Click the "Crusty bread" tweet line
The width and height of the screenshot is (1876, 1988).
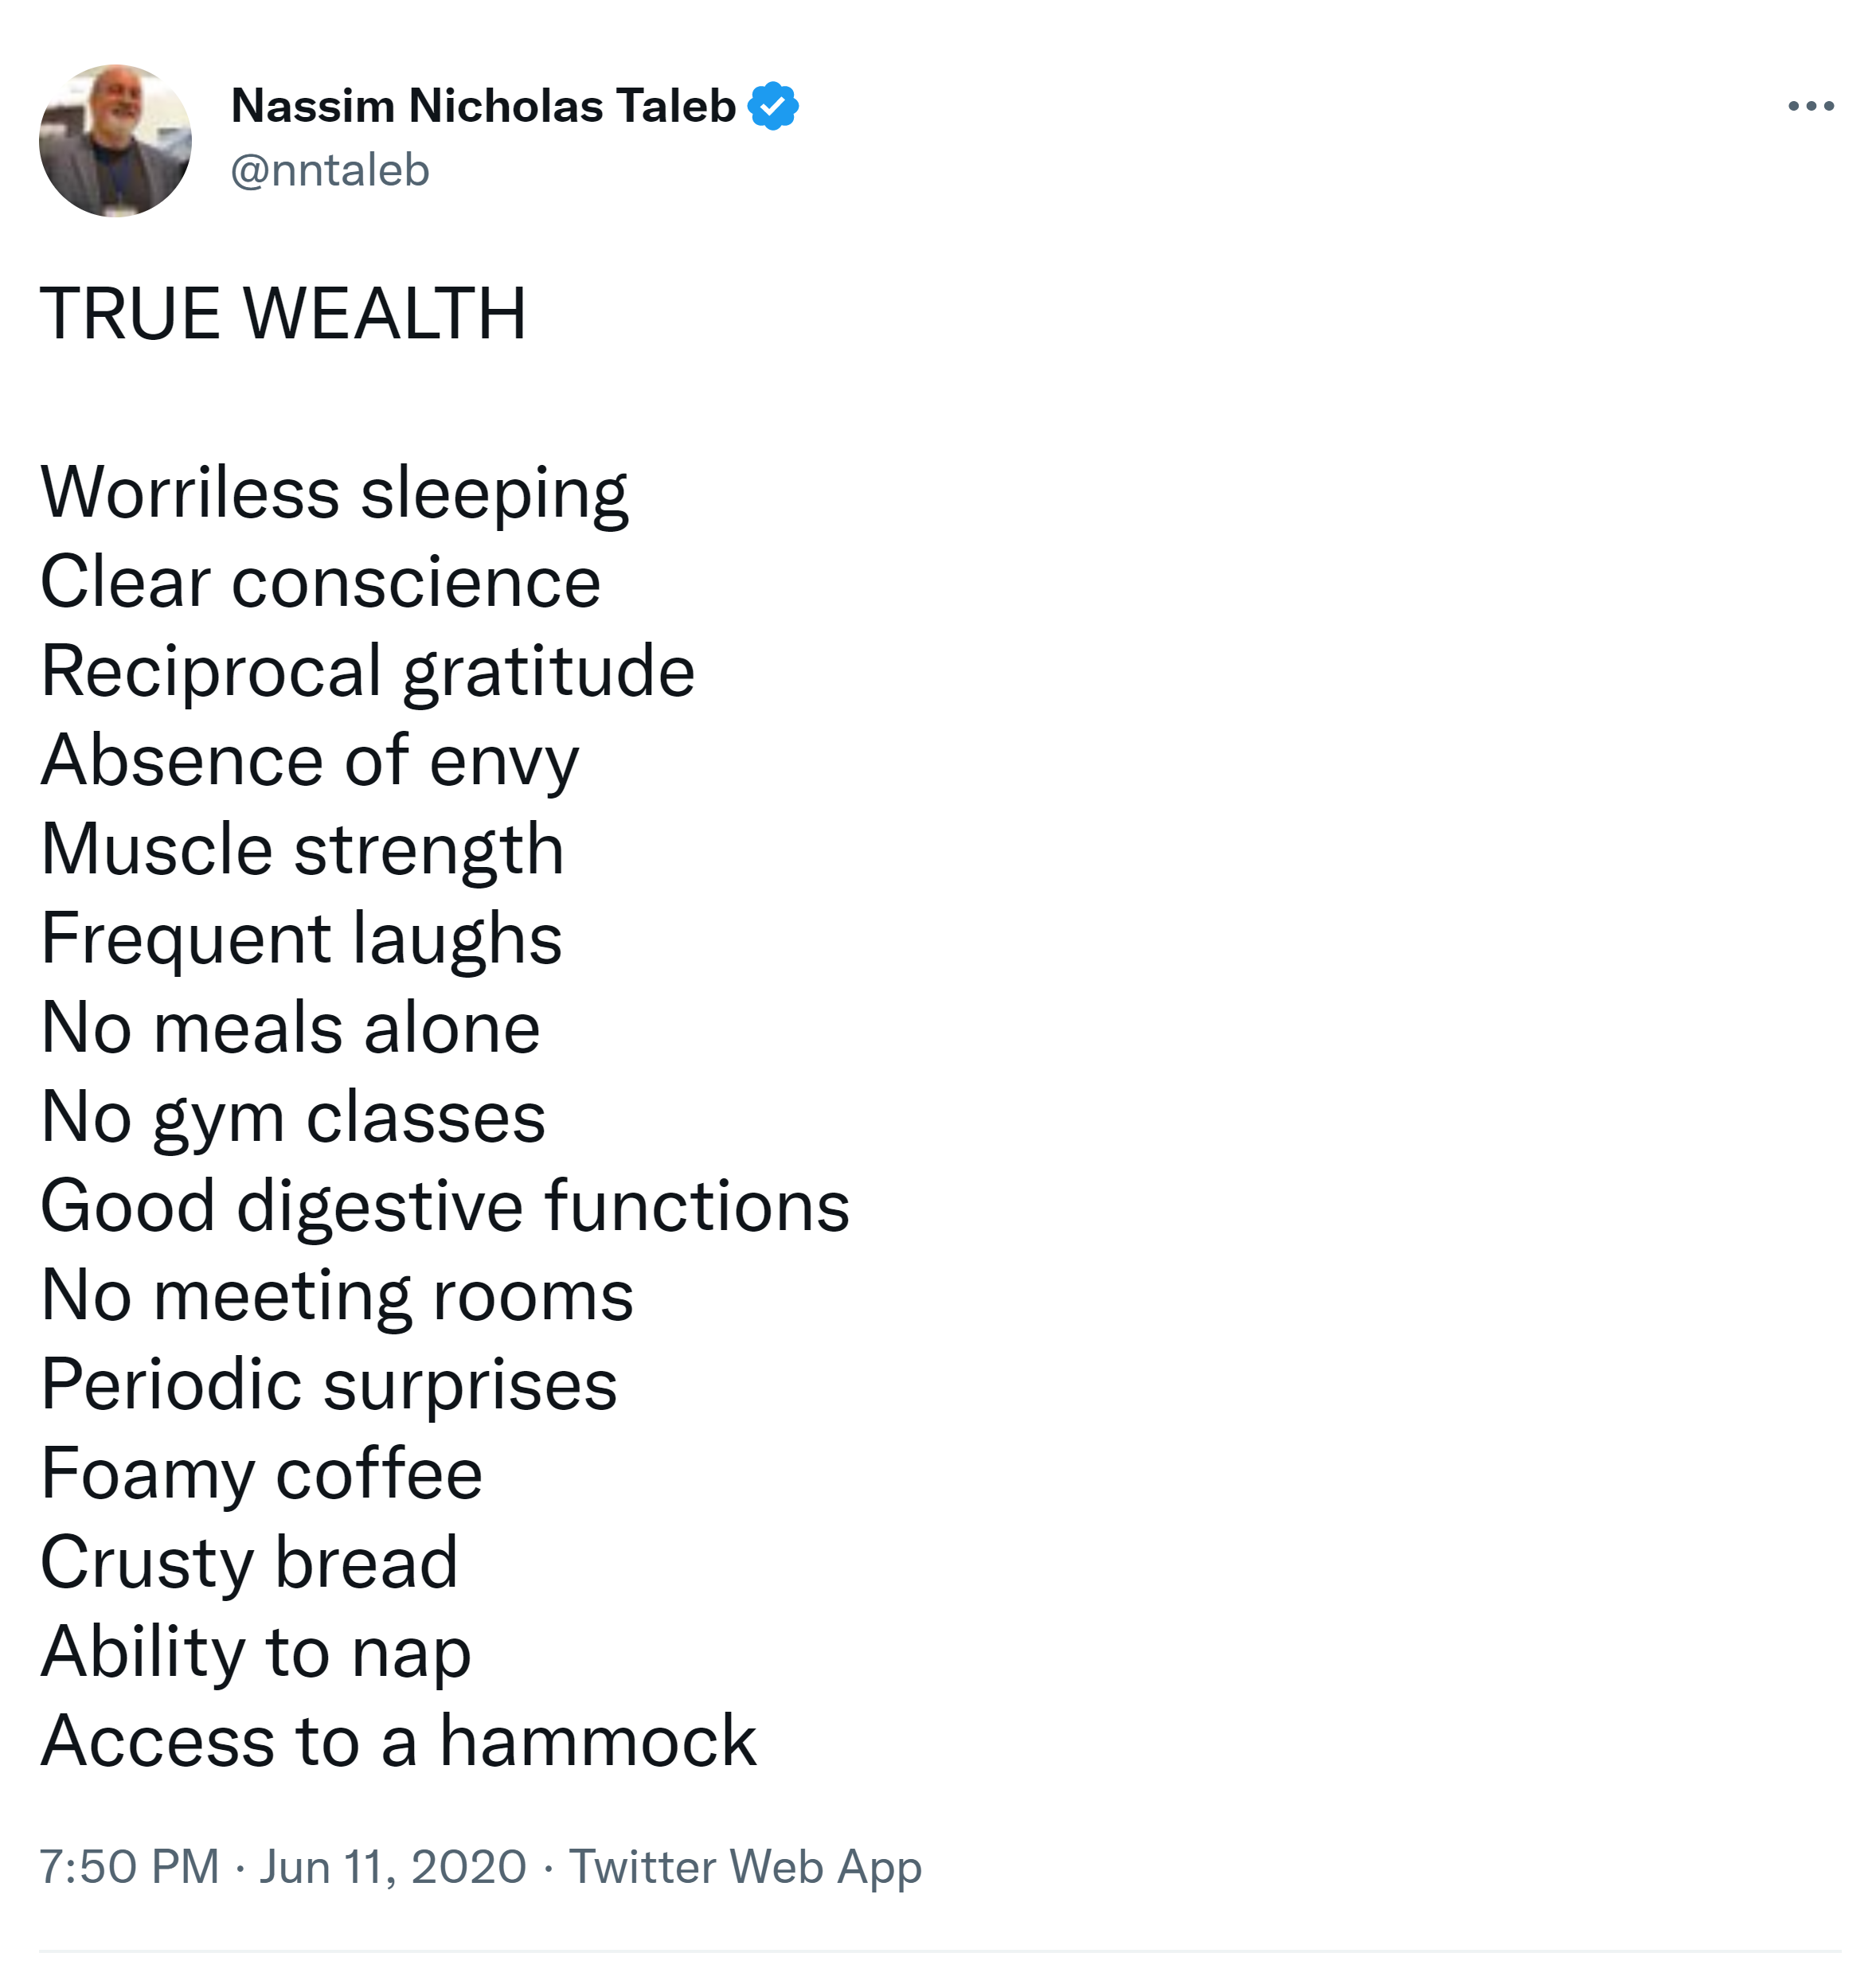(x=249, y=1563)
